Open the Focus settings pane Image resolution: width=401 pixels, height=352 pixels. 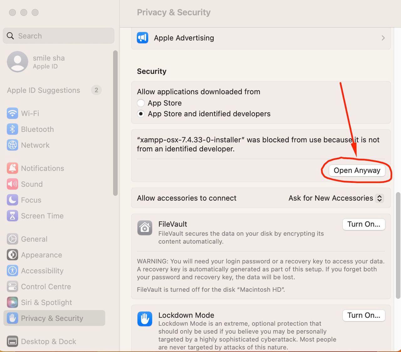(x=54, y=200)
